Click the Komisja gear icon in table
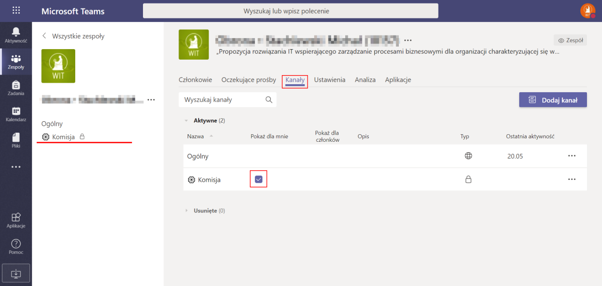Image resolution: width=602 pixels, height=286 pixels. [x=191, y=179]
